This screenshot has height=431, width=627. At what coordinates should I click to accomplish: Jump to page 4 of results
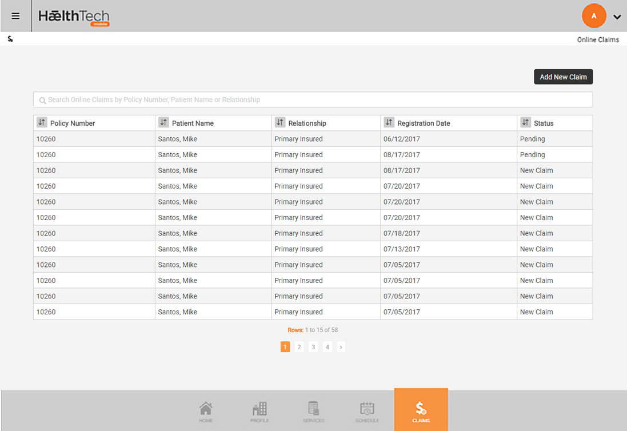(327, 347)
